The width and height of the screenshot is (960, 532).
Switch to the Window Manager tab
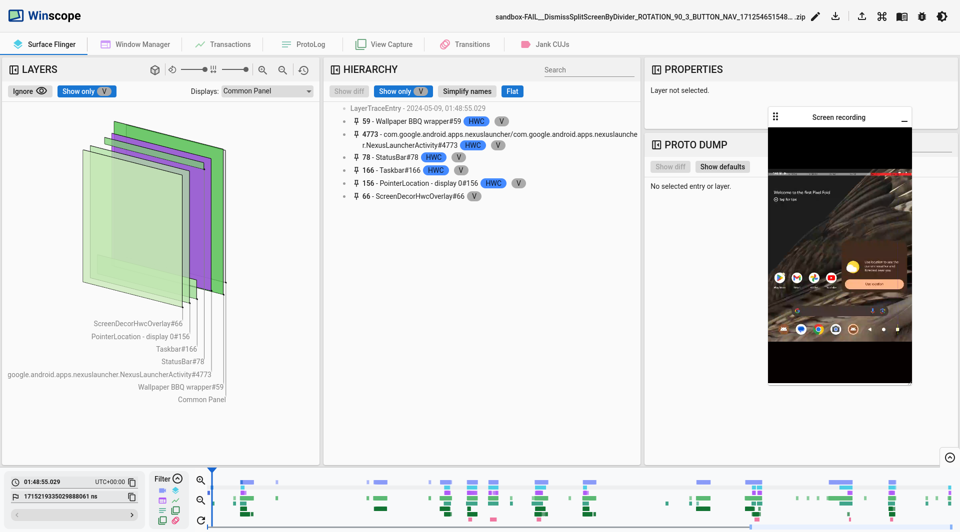point(135,44)
